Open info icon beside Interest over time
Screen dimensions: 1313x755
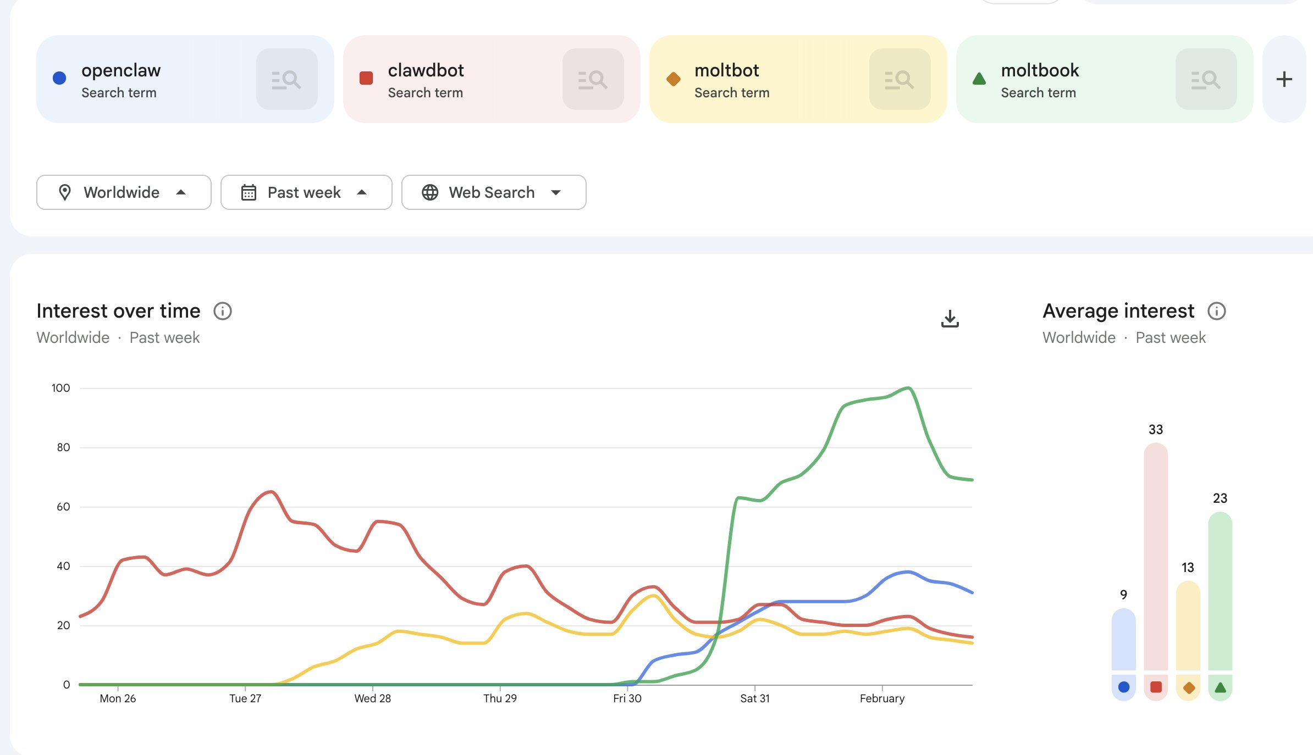coord(223,311)
